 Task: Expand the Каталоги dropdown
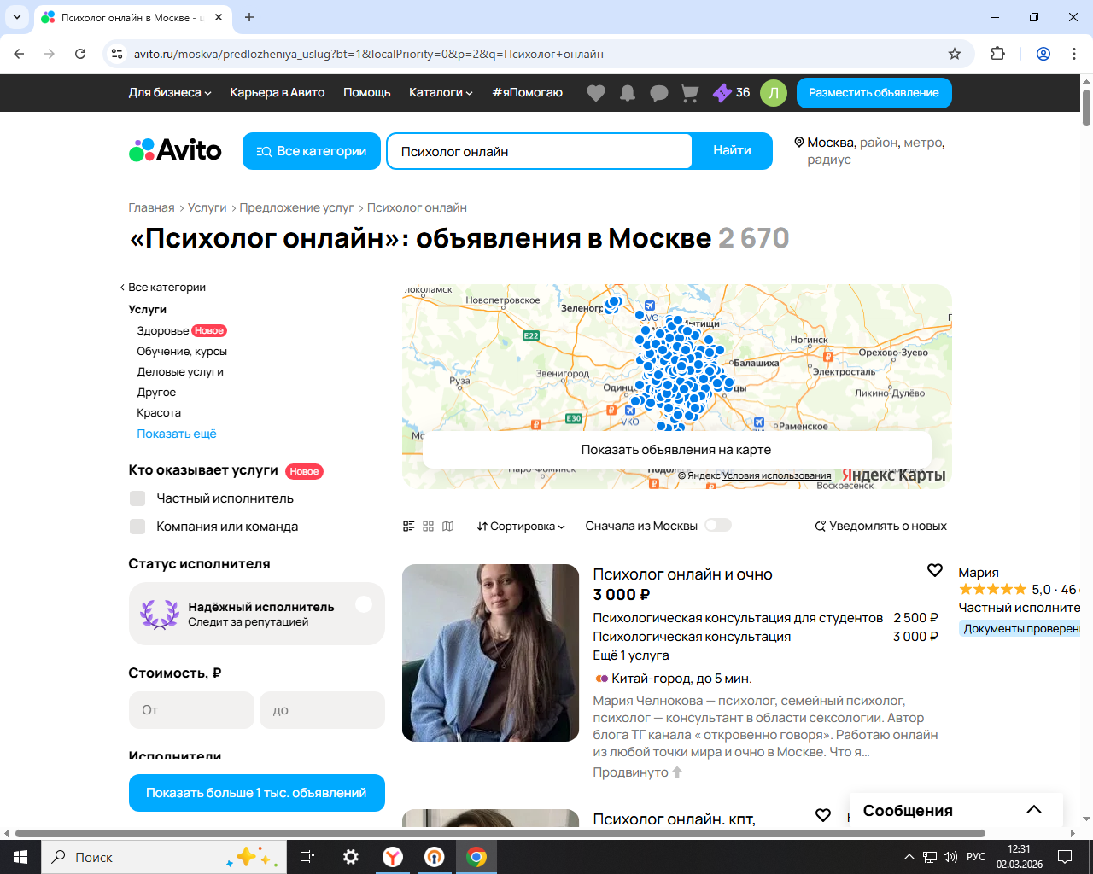pos(441,93)
